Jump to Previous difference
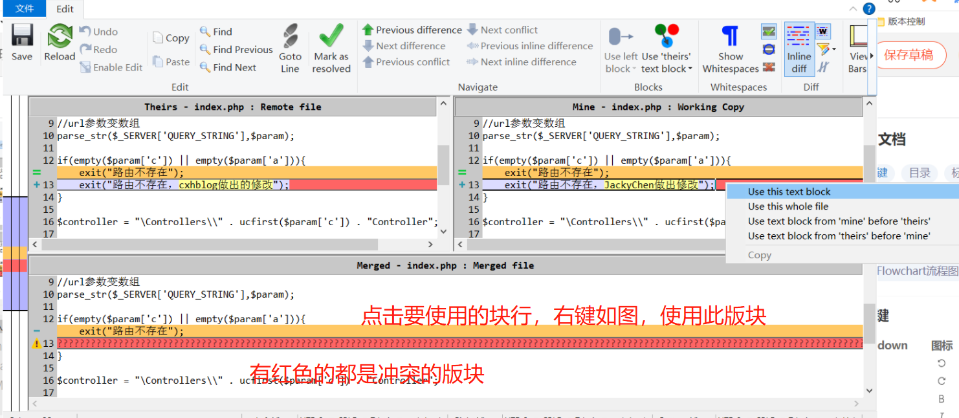Image resolution: width=959 pixels, height=418 pixels. (412, 30)
